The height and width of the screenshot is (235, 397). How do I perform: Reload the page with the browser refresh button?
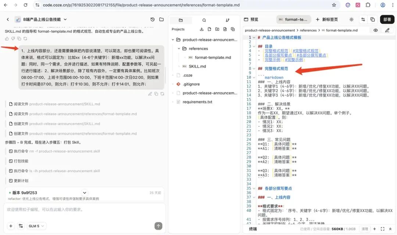(x=26, y=5)
